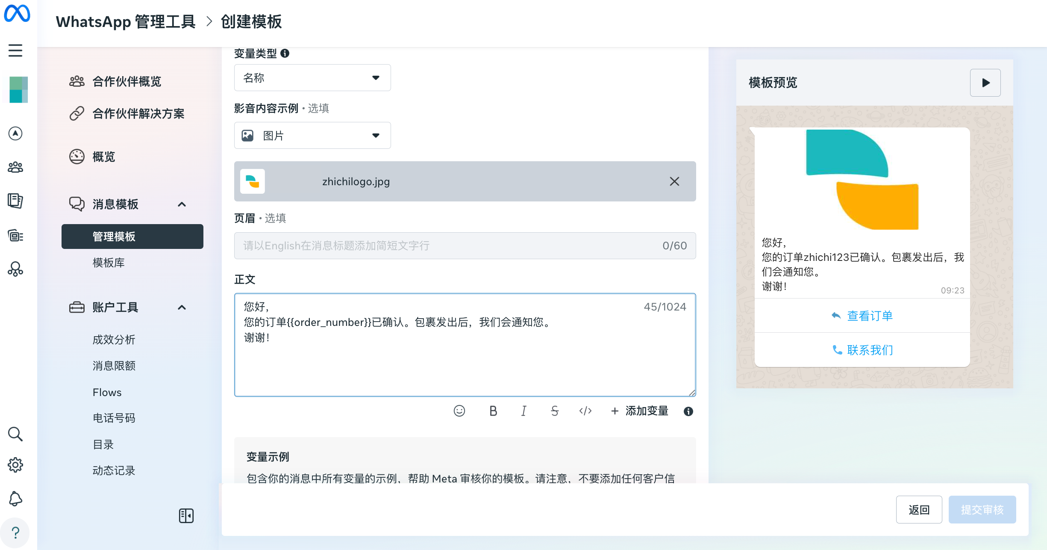
Task: Collapse the 消息模板 section
Action: [x=182, y=204]
